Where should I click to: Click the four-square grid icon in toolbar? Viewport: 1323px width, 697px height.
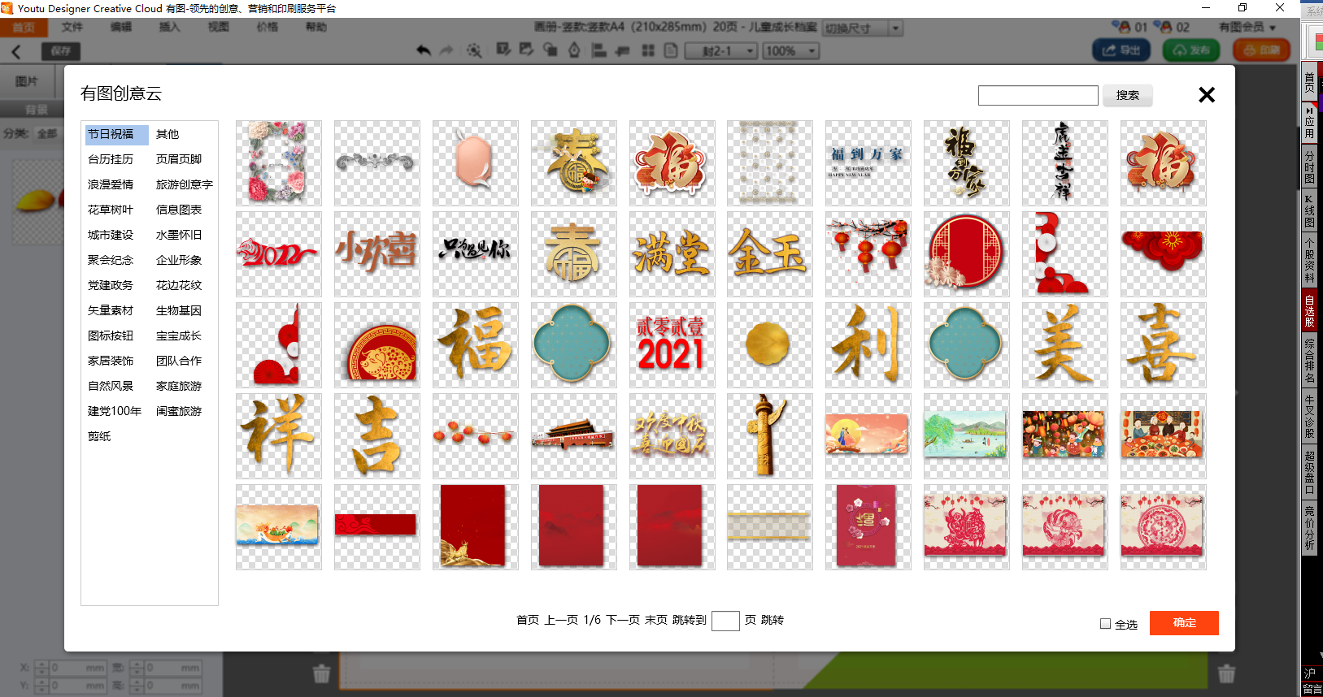point(648,50)
